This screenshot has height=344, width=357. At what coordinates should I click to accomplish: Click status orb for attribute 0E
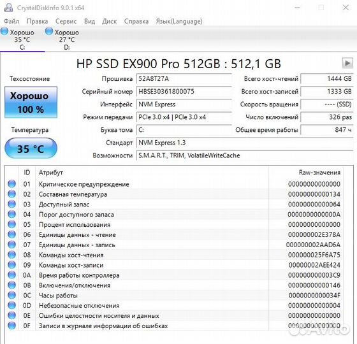[x=12, y=315]
